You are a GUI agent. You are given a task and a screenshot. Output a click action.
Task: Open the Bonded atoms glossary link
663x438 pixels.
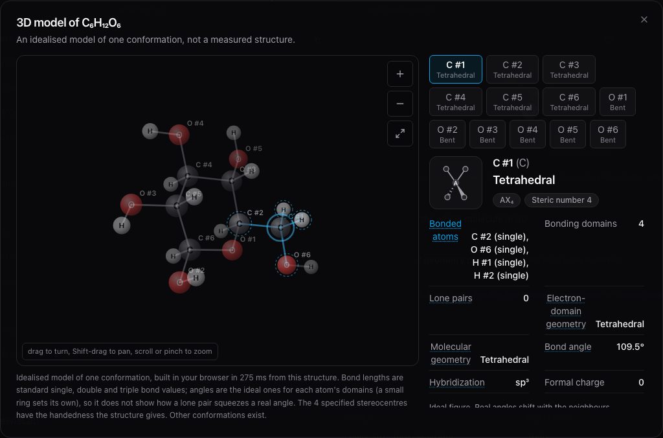(x=445, y=230)
